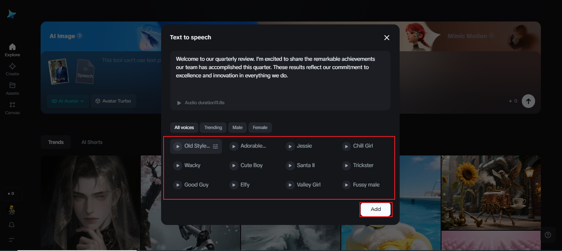Open Create in the sidebar
The height and width of the screenshot is (251, 562).
pyautogui.click(x=12, y=69)
